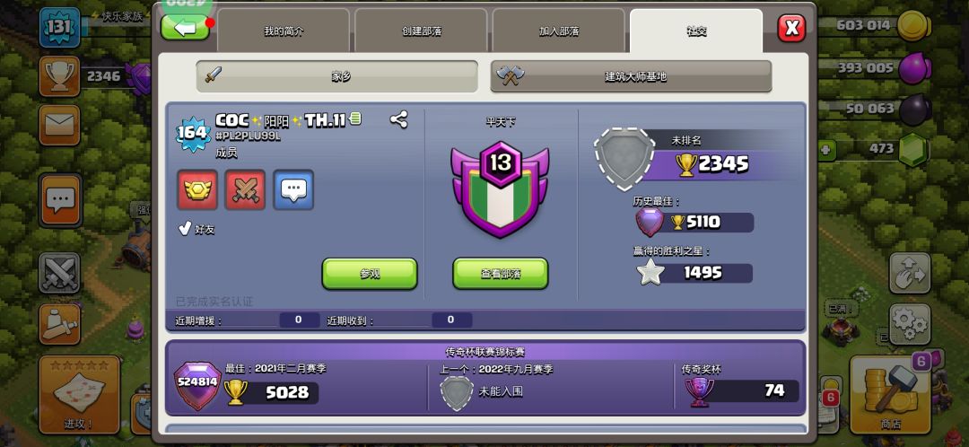Tap the share icon beside player name
This screenshot has height=447, width=969.
(x=398, y=119)
